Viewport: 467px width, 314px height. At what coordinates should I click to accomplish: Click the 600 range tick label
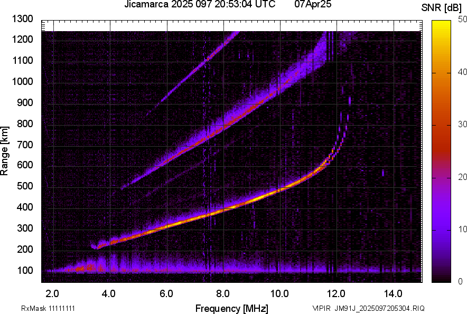[25, 165]
